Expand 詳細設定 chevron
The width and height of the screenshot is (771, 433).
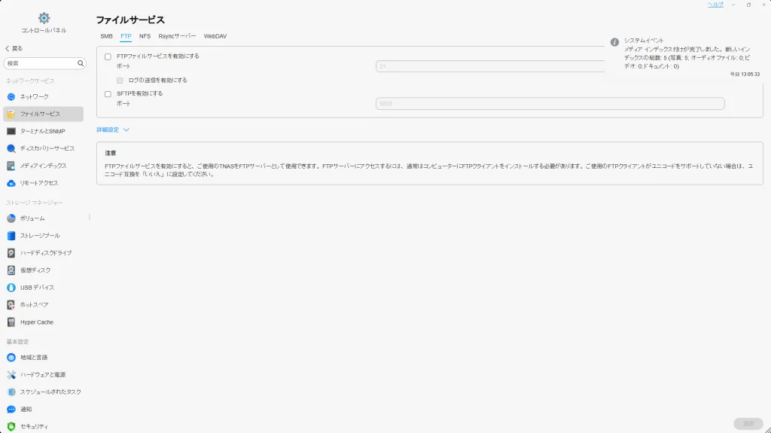[x=126, y=130]
